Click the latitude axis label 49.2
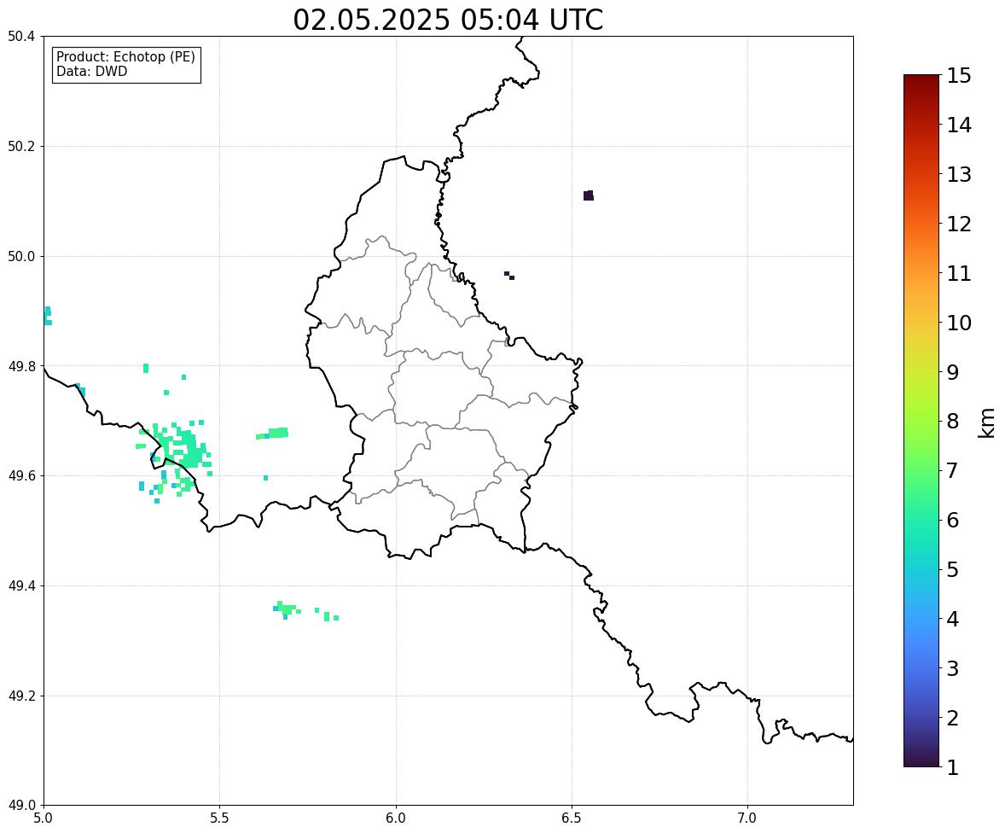This screenshot has height=833, width=1005. tap(21, 696)
